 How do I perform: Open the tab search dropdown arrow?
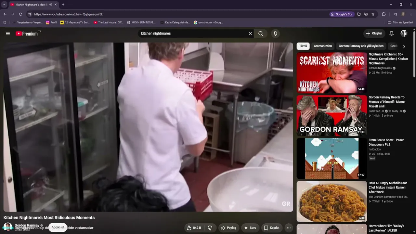(x=4, y=5)
